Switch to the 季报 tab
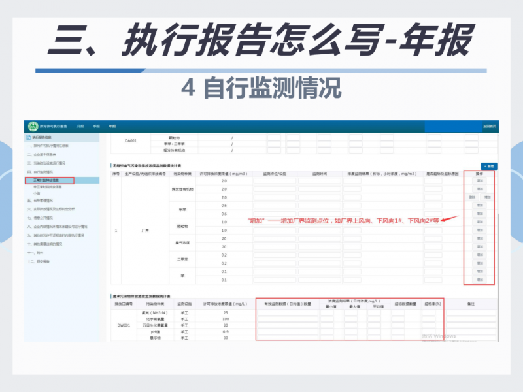Image resolution: width=523 pixels, height=392 pixels. tap(96, 126)
